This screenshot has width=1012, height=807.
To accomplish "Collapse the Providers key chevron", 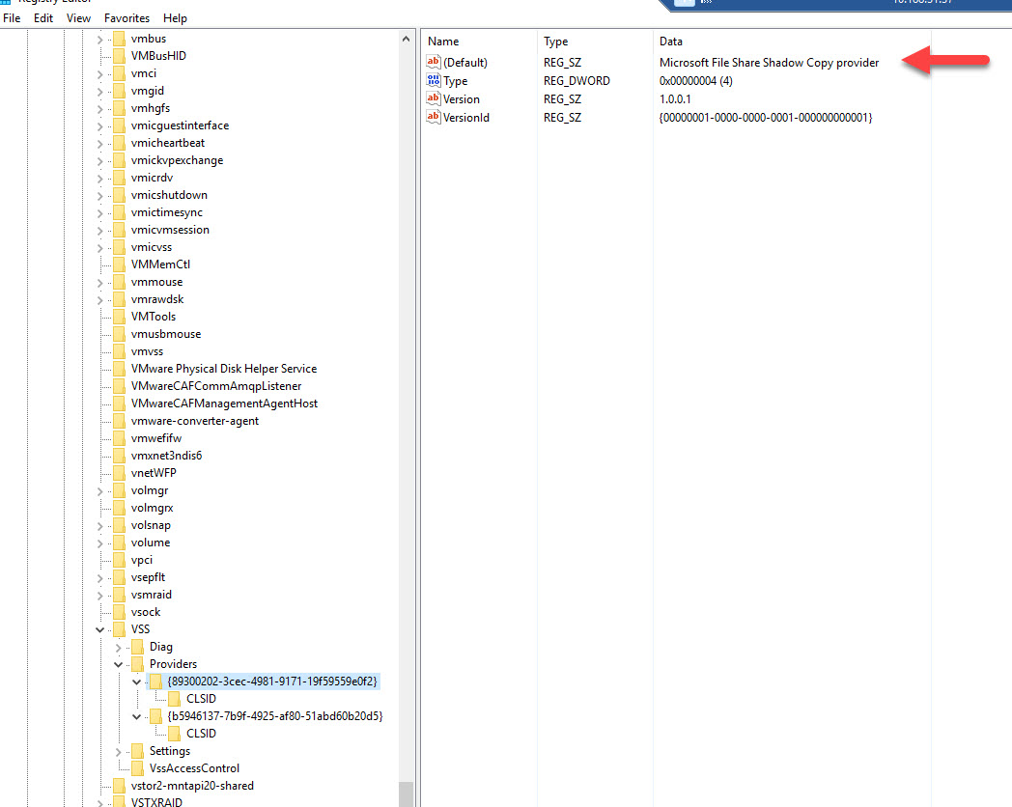I will (118, 663).
